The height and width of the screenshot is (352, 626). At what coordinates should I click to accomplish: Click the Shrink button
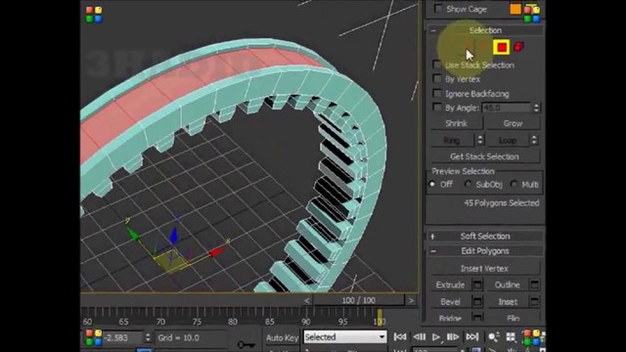click(456, 123)
